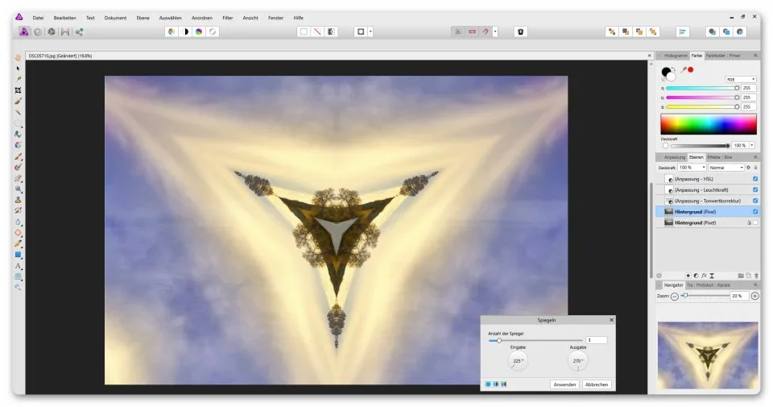The image size is (773, 407).
Task: Toggle visibility of Anpassung - Tonwertkorrektur layer
Action: point(755,201)
